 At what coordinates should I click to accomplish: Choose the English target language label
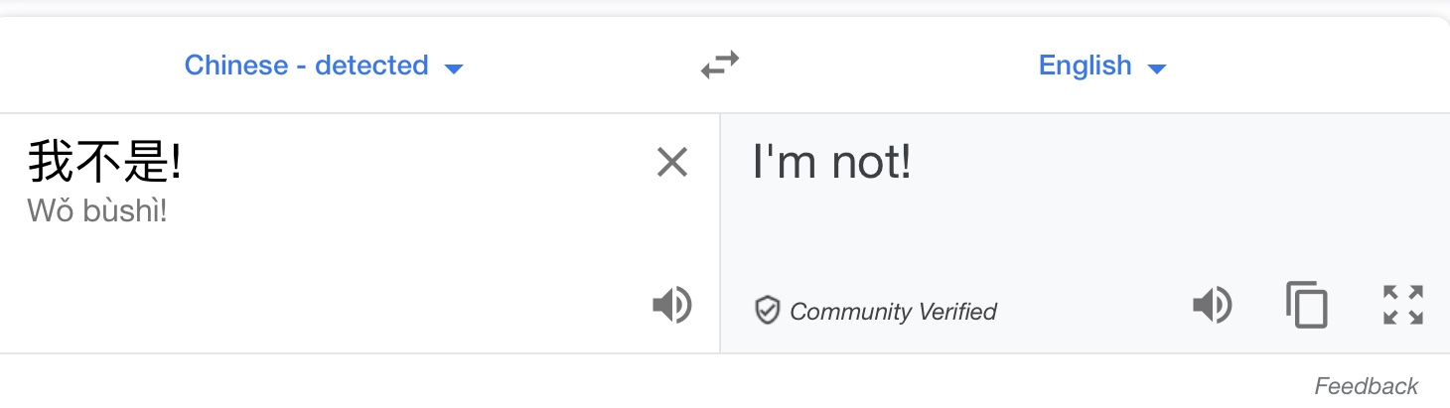click(1085, 66)
